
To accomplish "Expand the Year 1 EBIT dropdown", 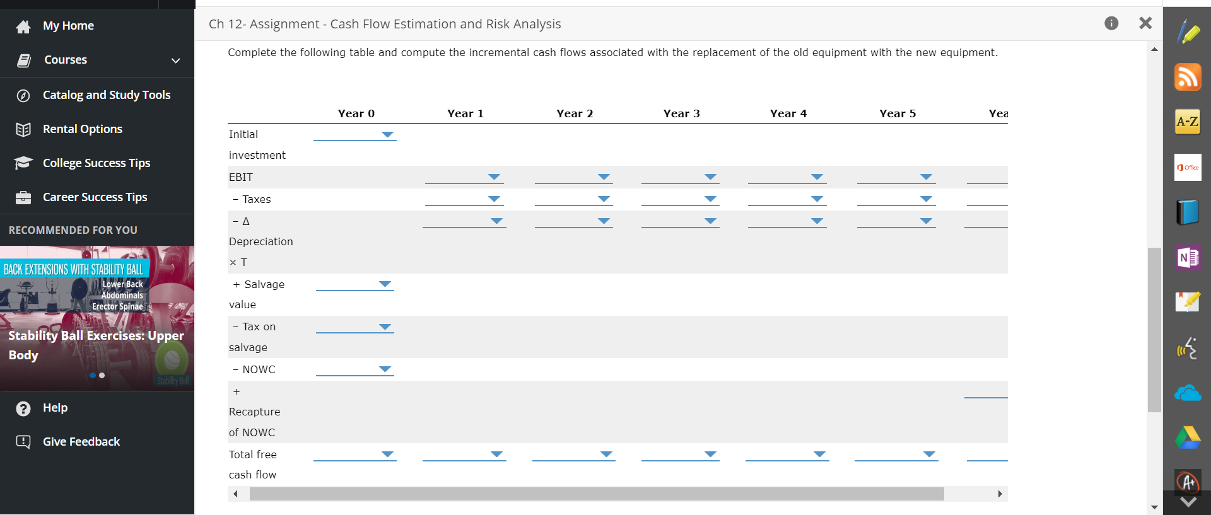I will (464, 177).
